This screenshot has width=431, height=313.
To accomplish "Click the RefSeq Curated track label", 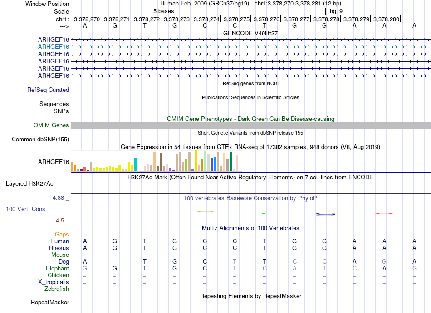I will click(x=48, y=90).
